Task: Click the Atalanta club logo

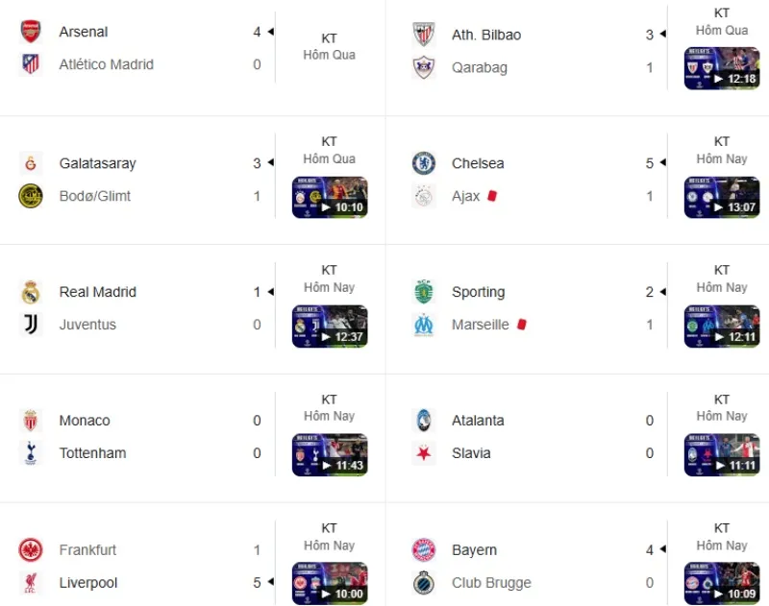Action: click(424, 421)
